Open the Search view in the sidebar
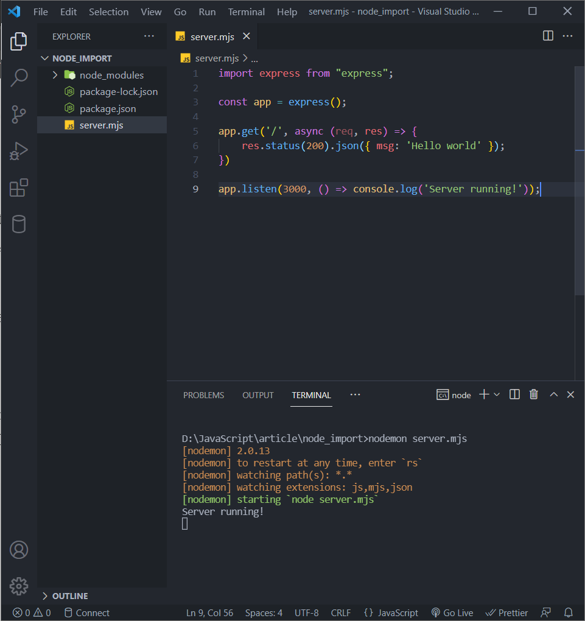Screen dimensions: 585x621 click(x=18, y=77)
